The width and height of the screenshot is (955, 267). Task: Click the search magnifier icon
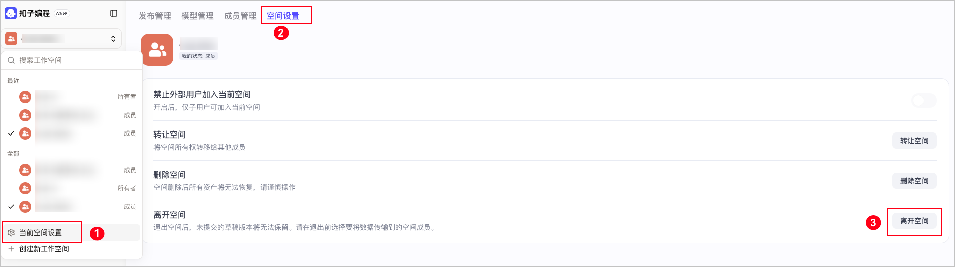[11, 60]
